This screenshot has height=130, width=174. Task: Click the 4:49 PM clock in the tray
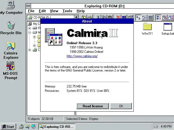(166, 126)
